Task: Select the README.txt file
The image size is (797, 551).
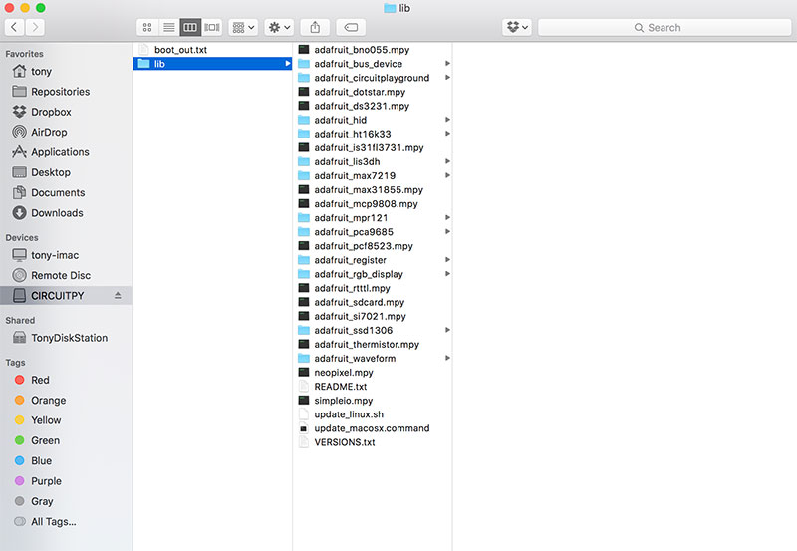Action: (x=340, y=387)
